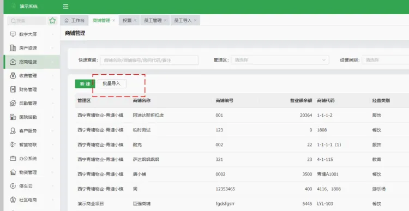
Task: Click shop code 4-1-115
Action: click(325, 159)
